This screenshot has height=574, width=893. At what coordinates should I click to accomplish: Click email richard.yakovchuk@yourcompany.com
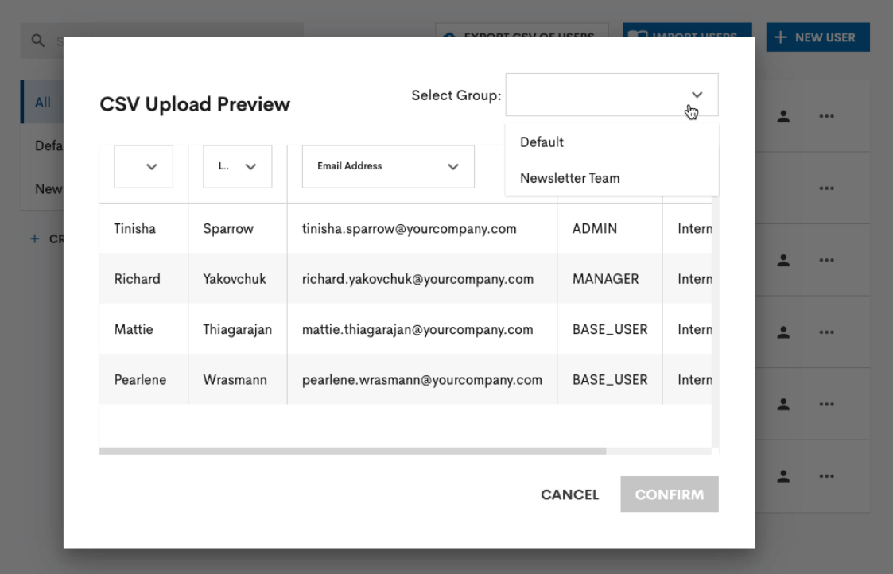point(417,279)
